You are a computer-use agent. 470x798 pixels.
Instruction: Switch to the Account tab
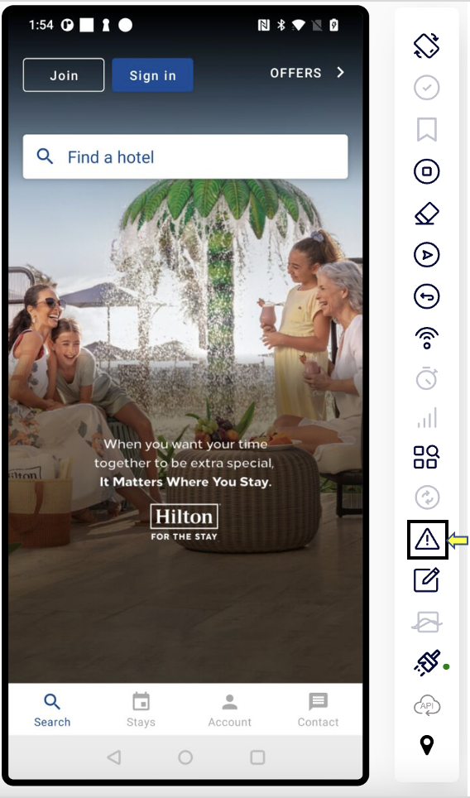pyautogui.click(x=229, y=709)
